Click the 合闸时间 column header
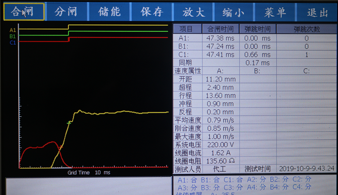 click(220, 29)
